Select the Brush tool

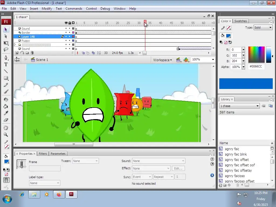6,92
